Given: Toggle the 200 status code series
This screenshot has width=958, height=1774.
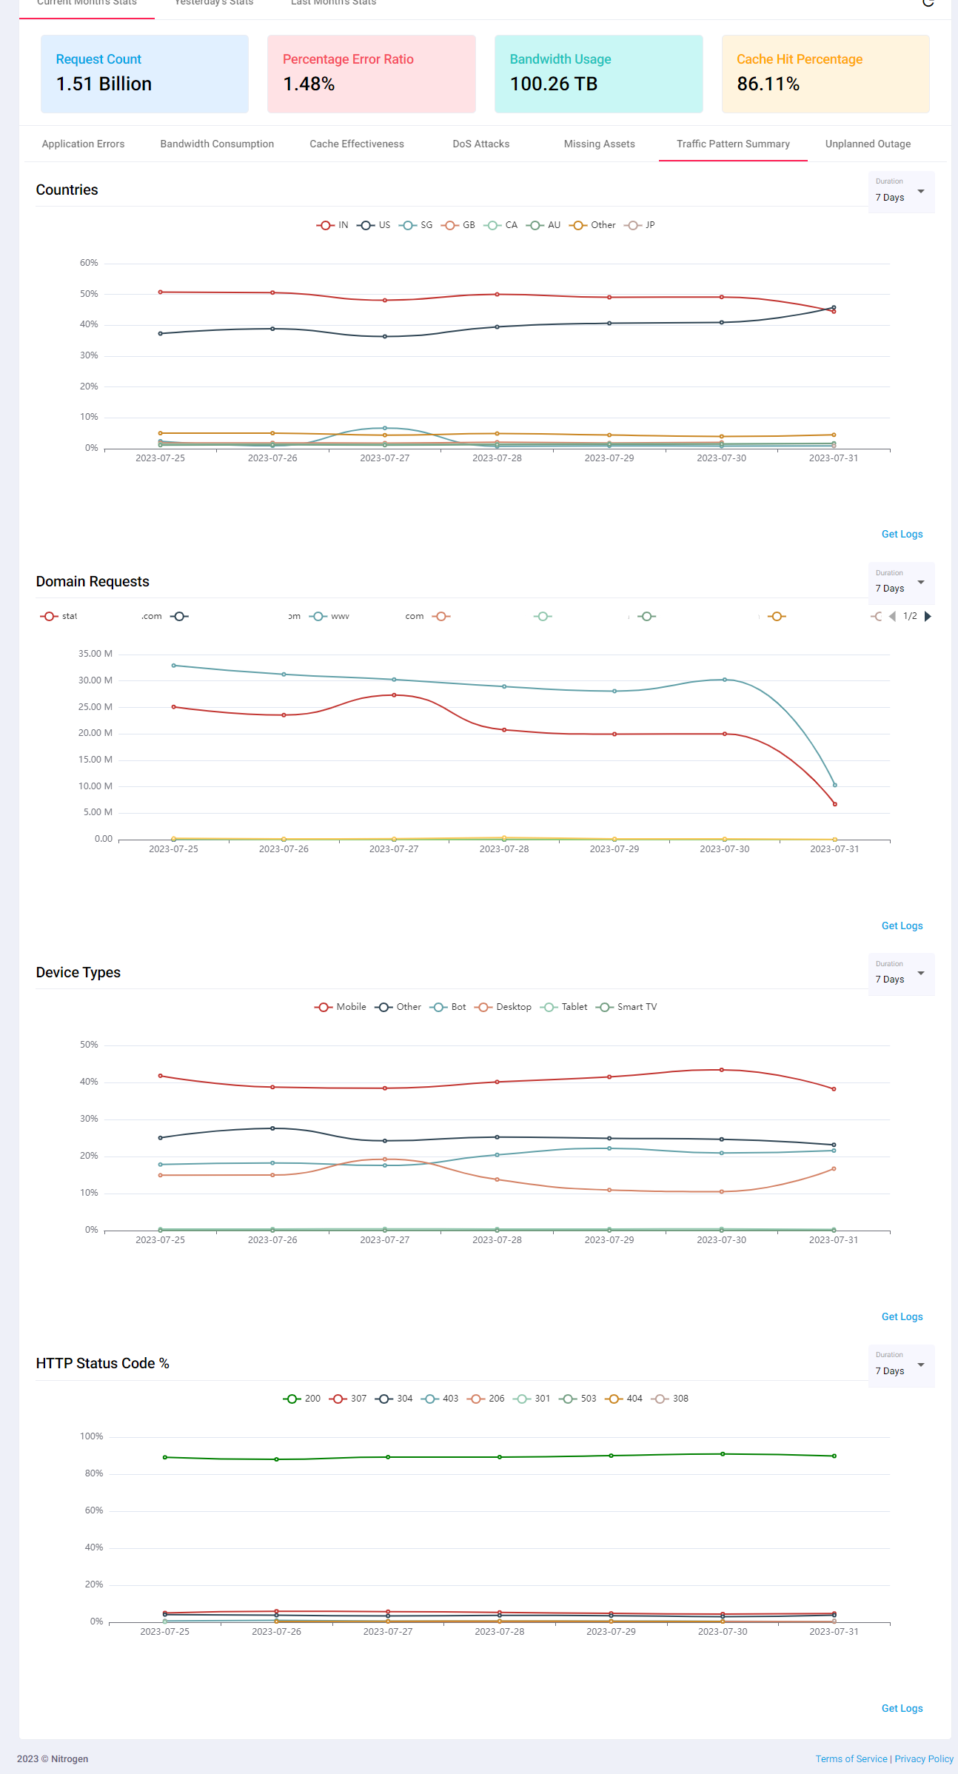Looking at the screenshot, I should [302, 1399].
